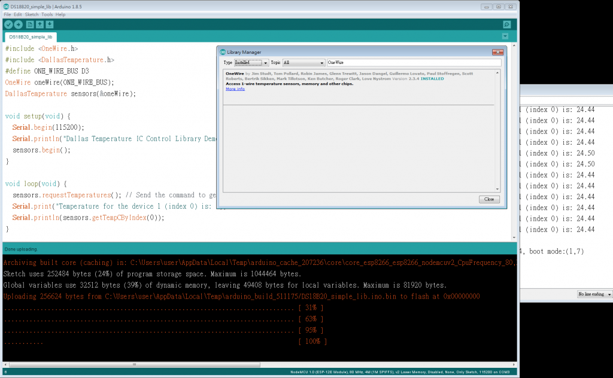Click the Arduino logo in title bar

click(x=6, y=7)
